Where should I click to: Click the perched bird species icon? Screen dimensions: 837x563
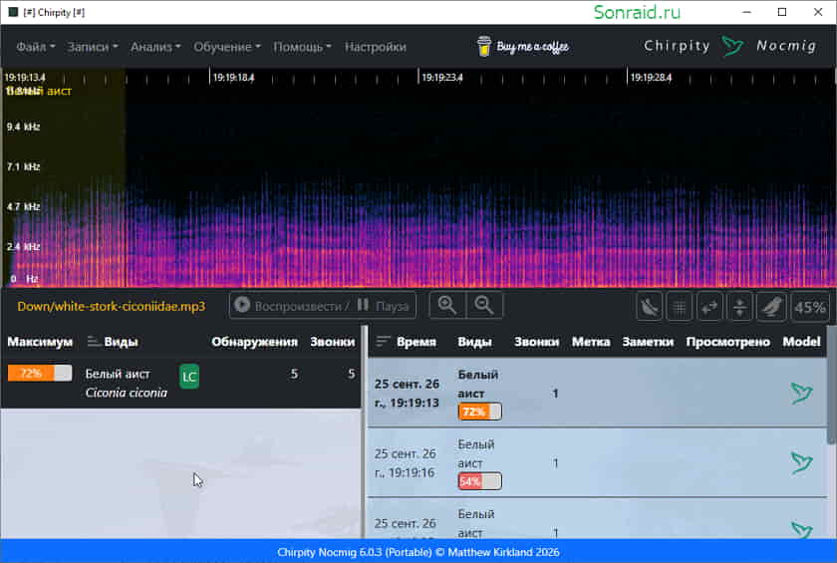pos(771,307)
